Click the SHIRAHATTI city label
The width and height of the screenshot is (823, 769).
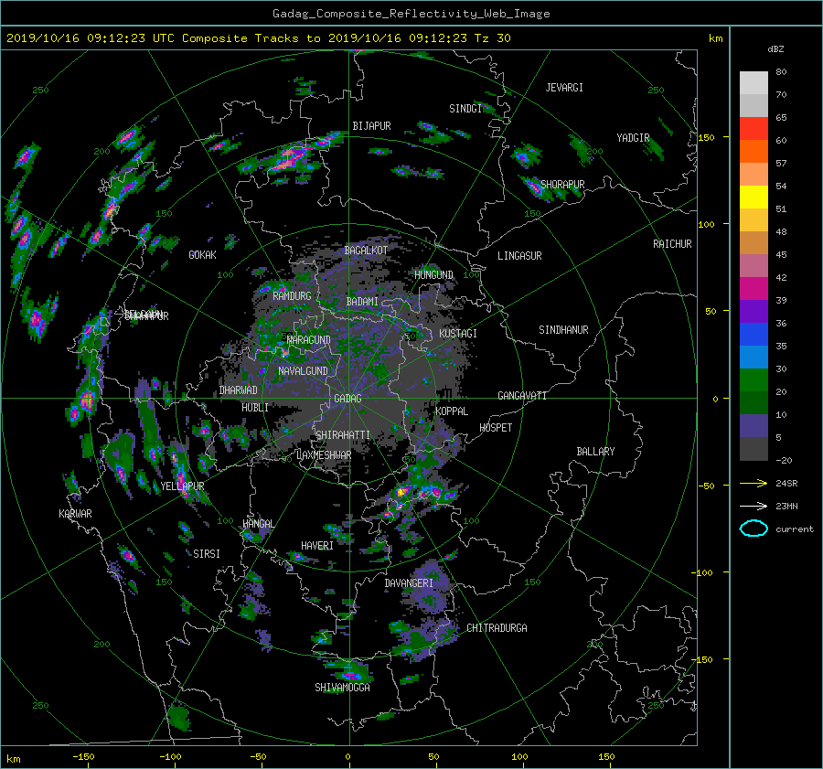(x=343, y=434)
